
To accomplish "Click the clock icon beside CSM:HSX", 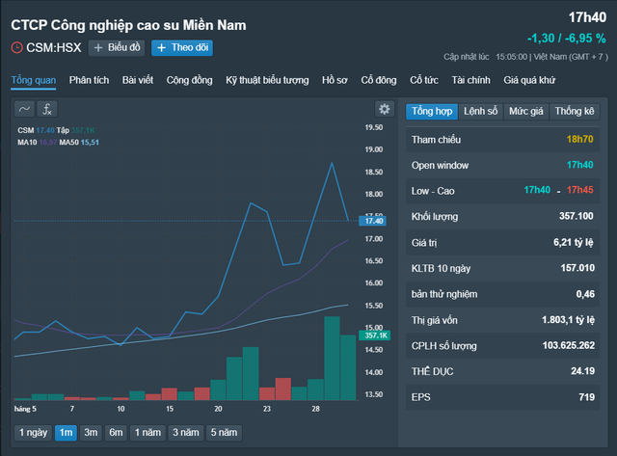I will pos(16,47).
